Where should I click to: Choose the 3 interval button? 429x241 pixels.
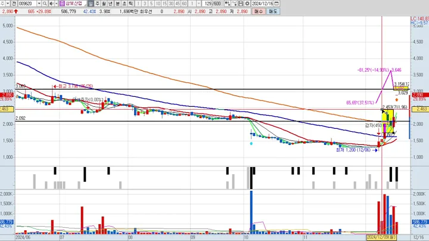tap(145, 4)
